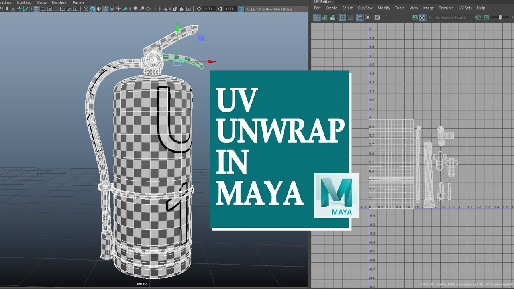Click the motion blur icon

pos(142,9)
